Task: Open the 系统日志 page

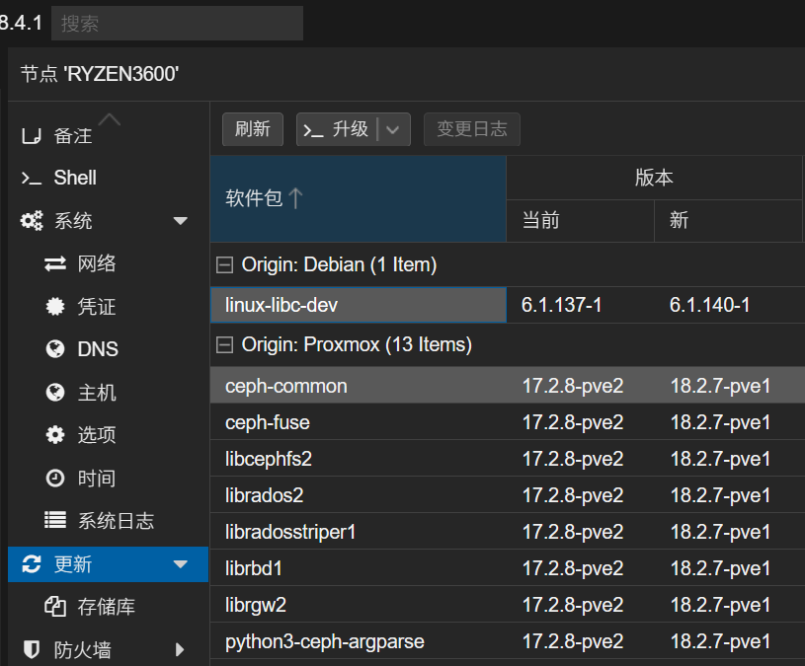Action: coord(109,520)
